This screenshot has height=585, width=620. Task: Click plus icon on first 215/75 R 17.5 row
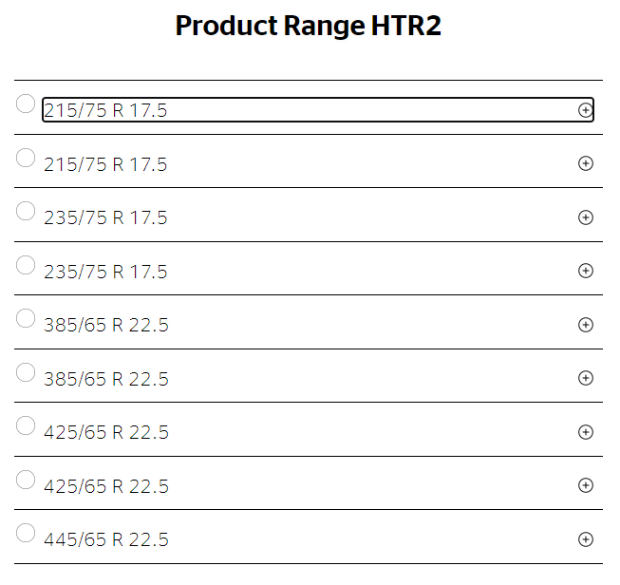(x=586, y=110)
